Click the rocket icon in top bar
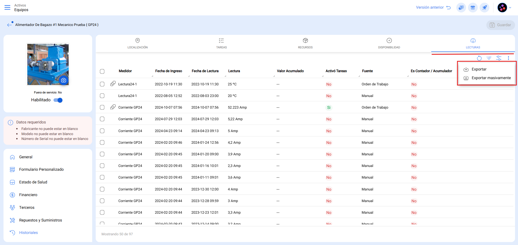This screenshot has width=518, height=245. pyautogui.click(x=484, y=8)
